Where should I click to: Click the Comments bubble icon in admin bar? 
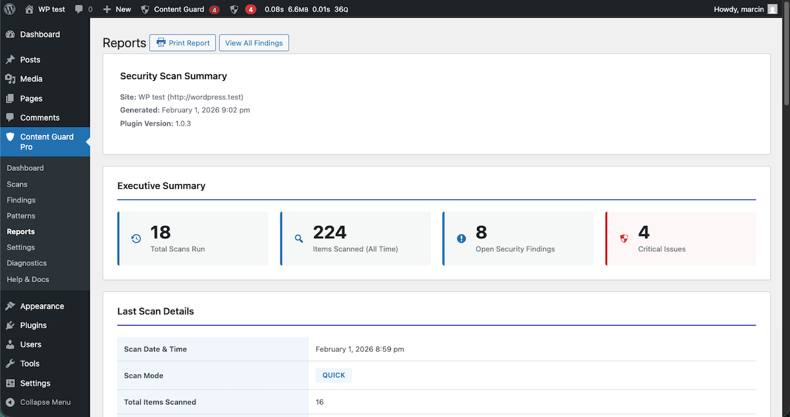(79, 9)
